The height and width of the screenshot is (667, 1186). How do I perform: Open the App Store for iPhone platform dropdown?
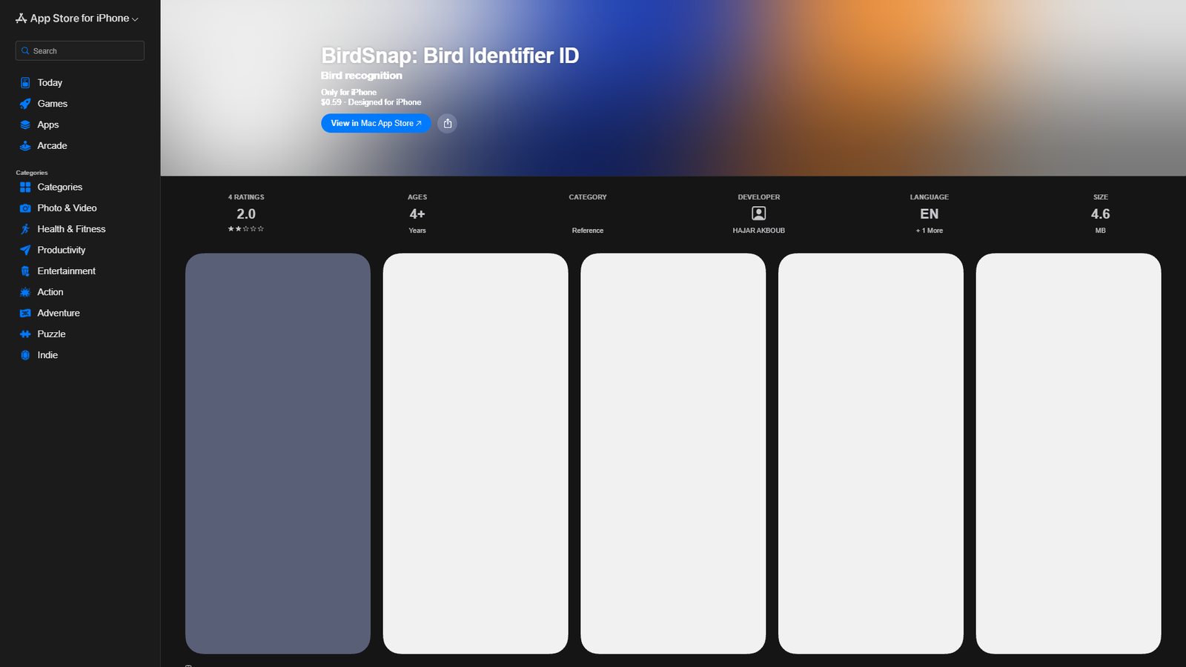click(x=77, y=18)
